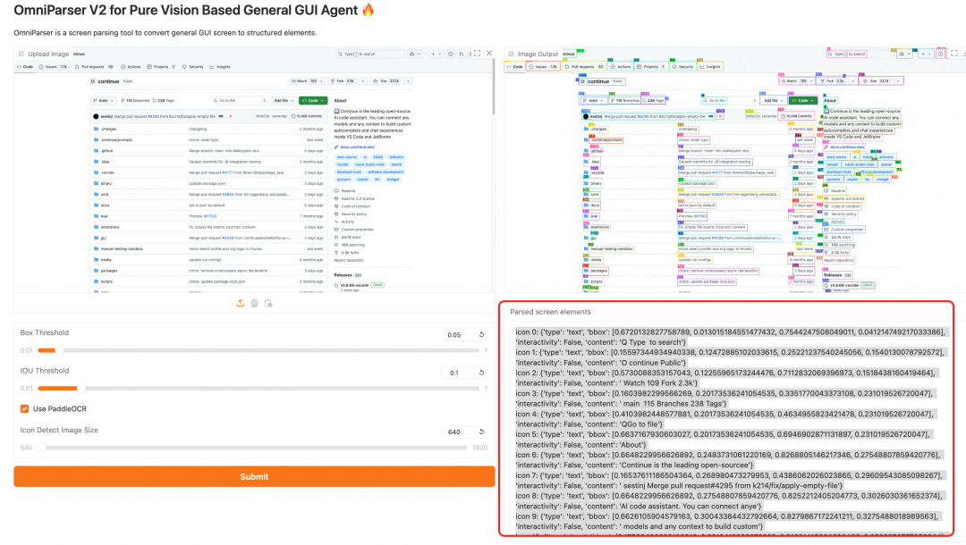Screen dimensions: 966x545
Task: Click Go to file field in Upload preview
Action: point(239,100)
